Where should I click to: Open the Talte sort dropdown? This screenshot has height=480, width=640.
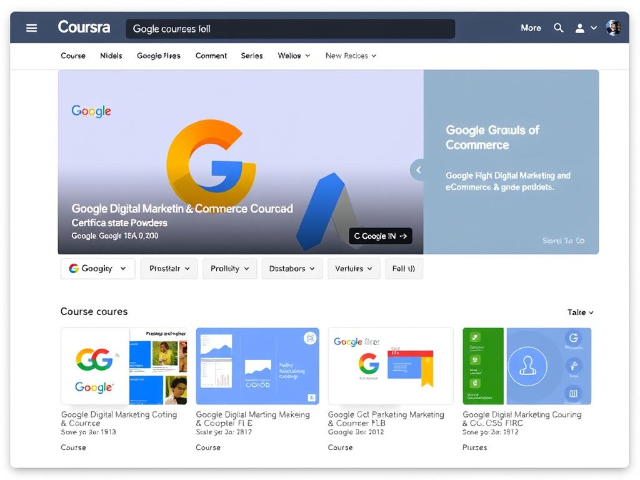coord(580,312)
